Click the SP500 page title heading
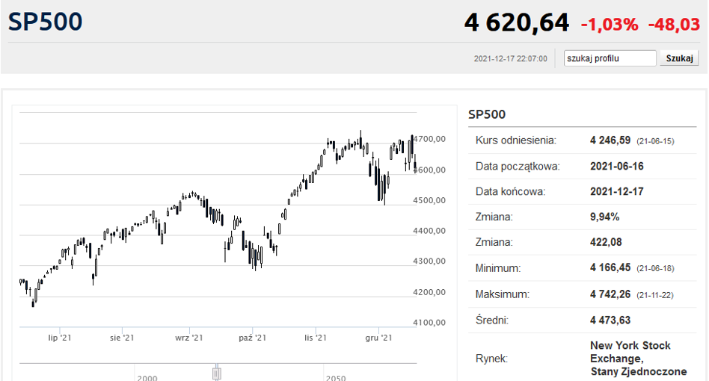Viewport: 709px width, 381px height. click(45, 22)
